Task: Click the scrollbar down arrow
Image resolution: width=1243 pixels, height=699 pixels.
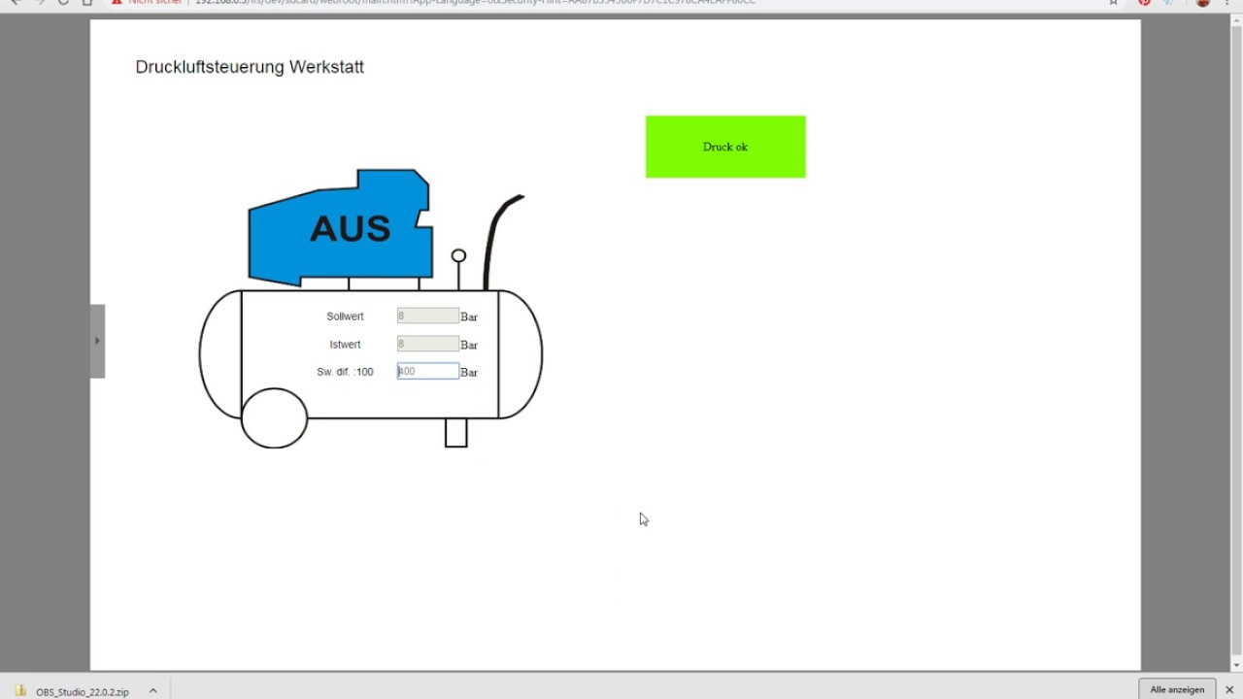Action: click(x=1236, y=665)
